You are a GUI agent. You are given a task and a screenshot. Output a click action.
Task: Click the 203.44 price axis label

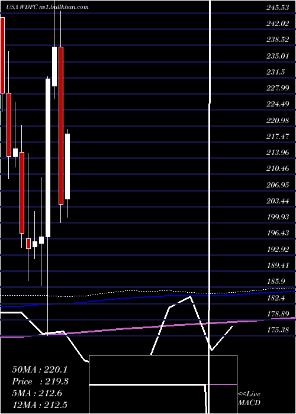point(278,201)
